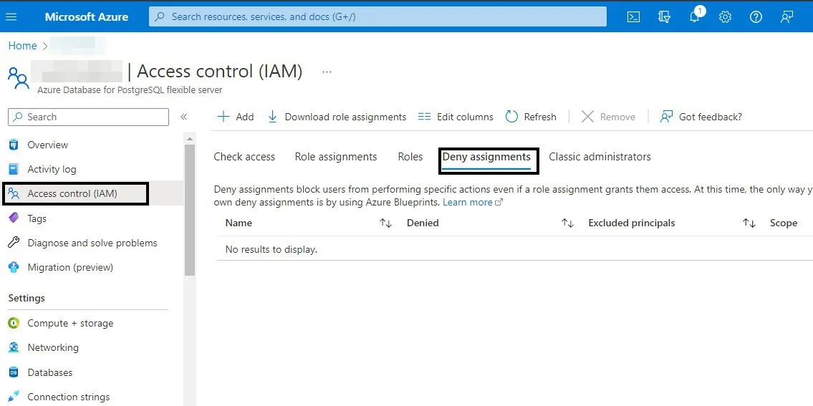Click the wrench icon for Diagnose

click(14, 242)
